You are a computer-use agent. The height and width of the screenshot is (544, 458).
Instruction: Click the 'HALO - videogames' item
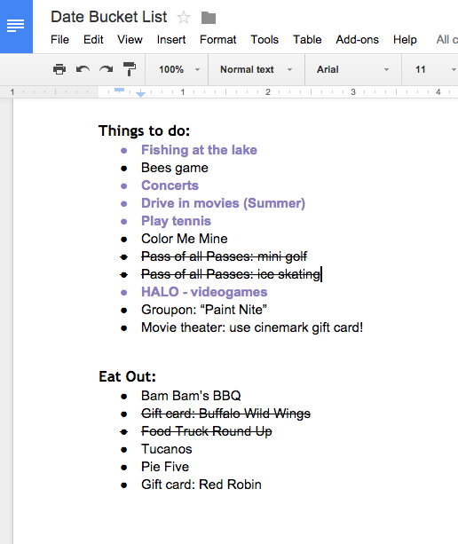coord(204,292)
